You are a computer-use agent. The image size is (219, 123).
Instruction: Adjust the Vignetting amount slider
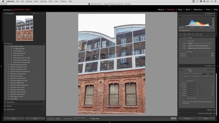point(197,56)
